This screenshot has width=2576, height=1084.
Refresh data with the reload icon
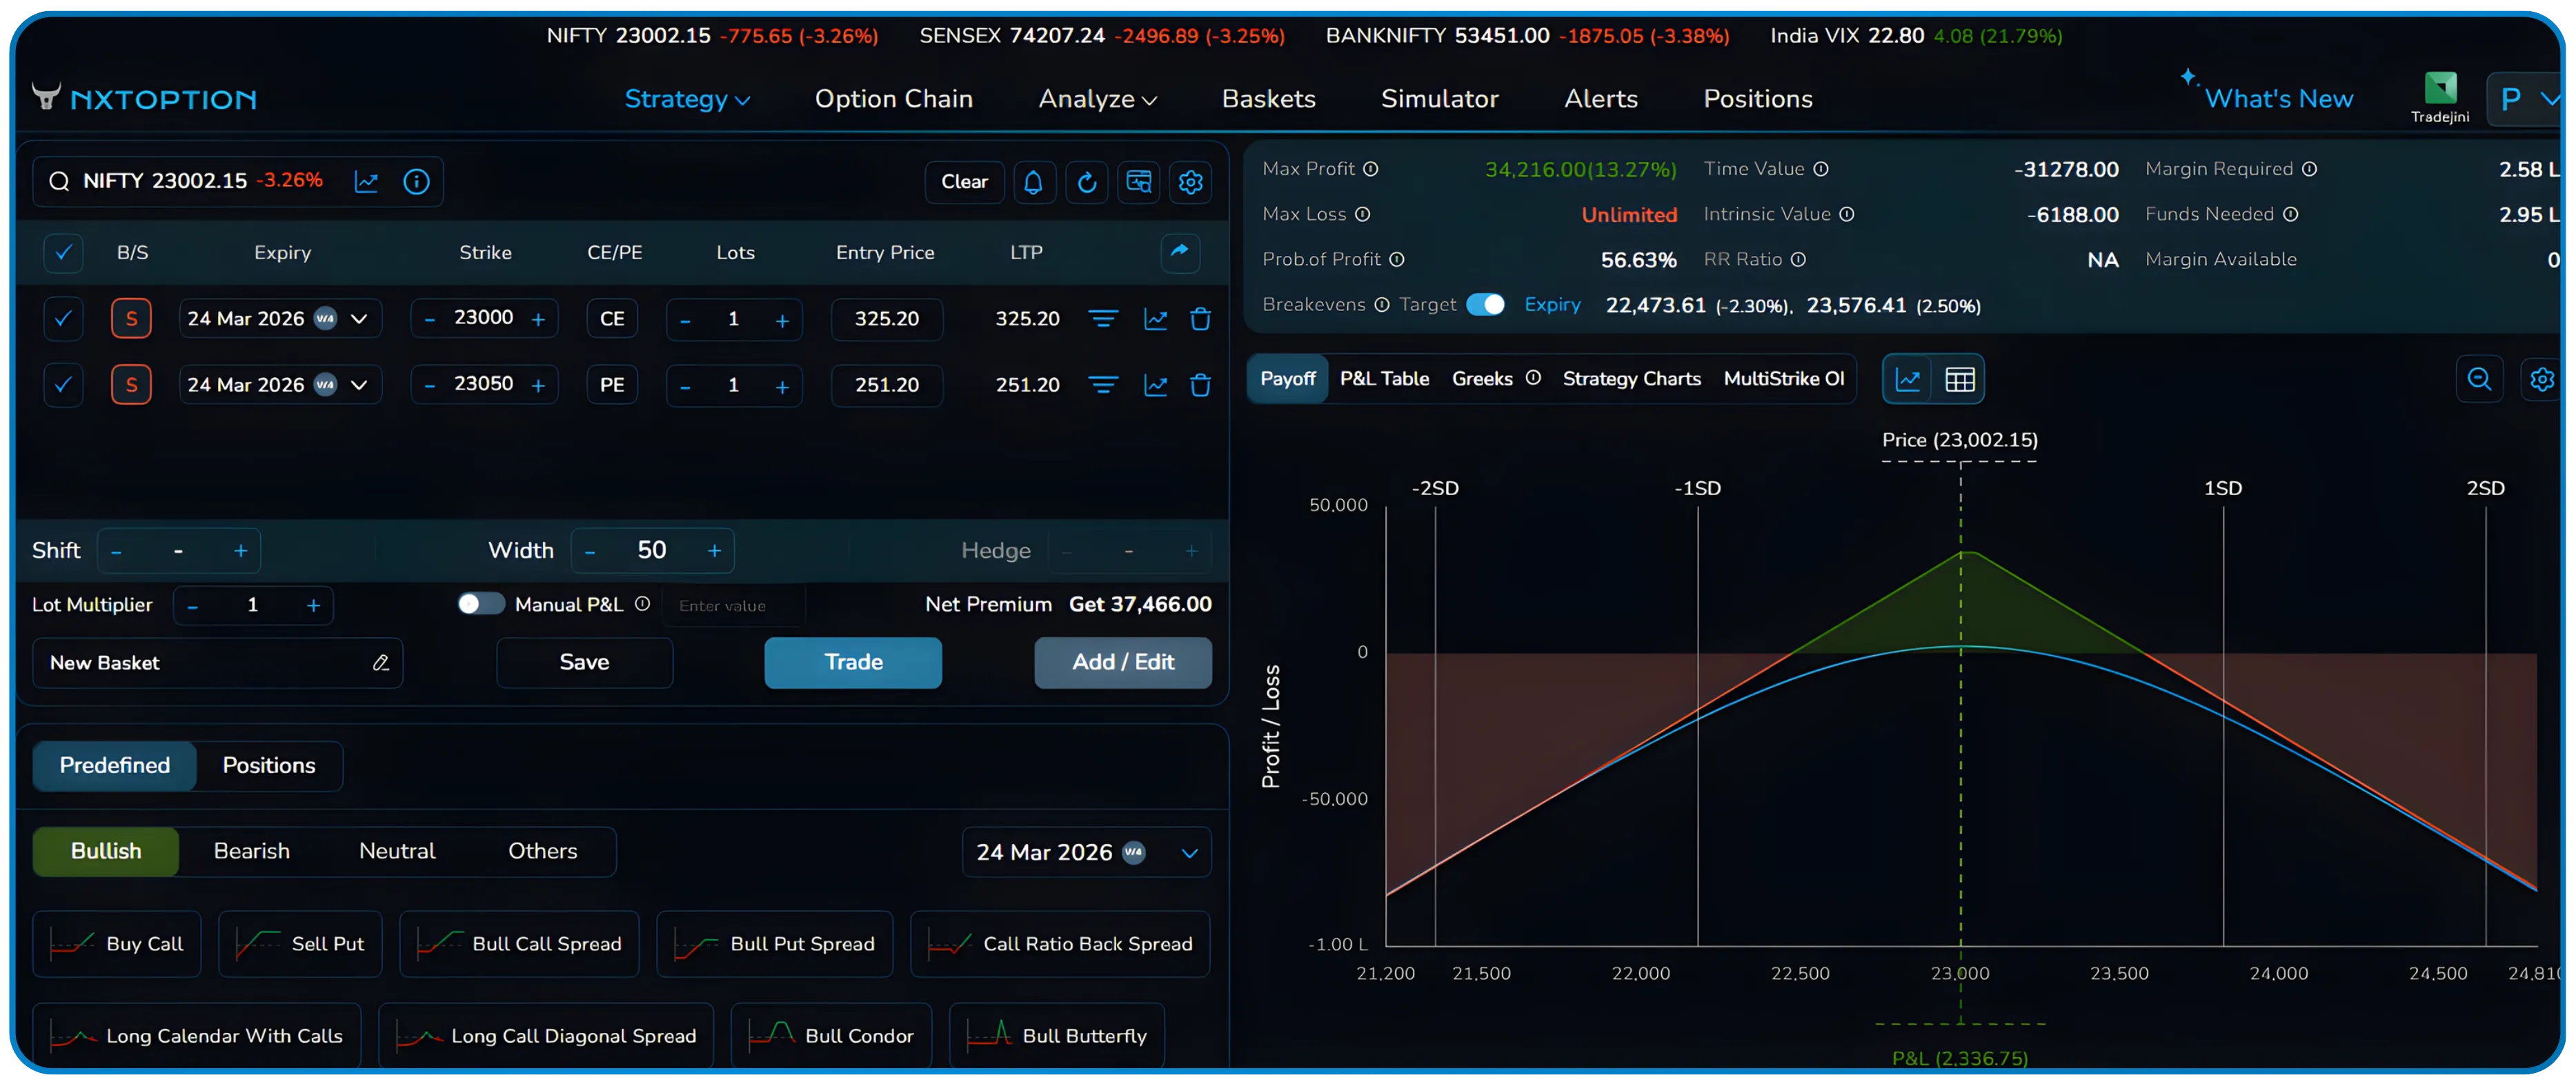1086,182
